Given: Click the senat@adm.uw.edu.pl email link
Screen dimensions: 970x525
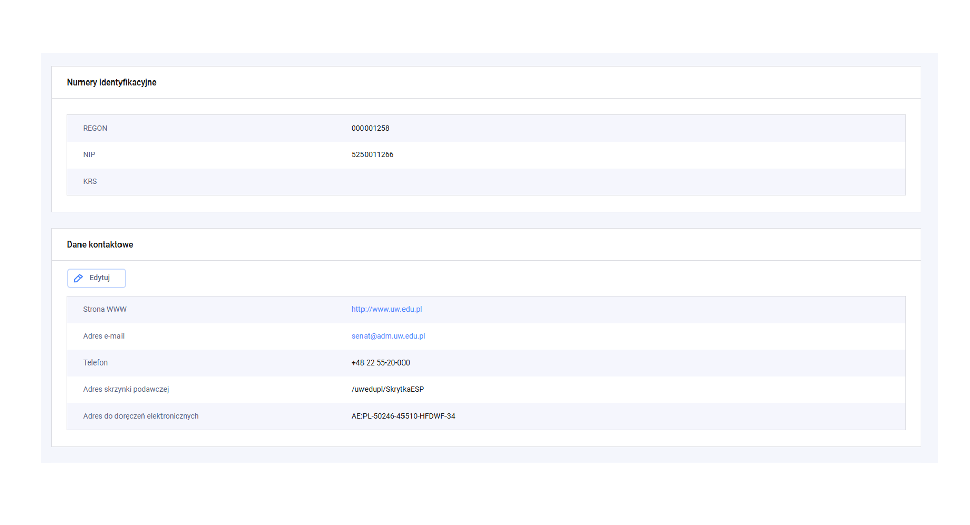Looking at the screenshot, I should pos(388,336).
